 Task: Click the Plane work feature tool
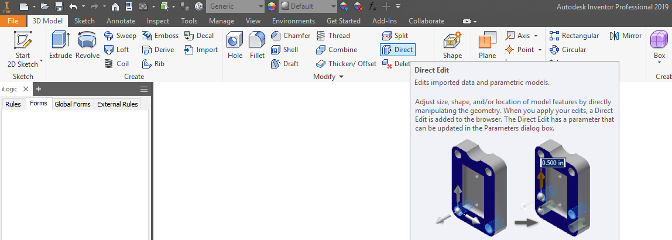pos(487,44)
